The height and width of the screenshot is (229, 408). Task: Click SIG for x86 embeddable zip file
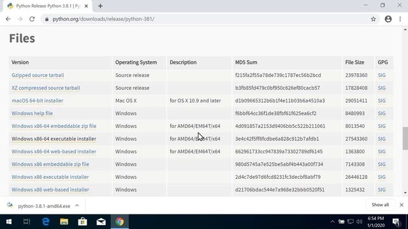click(x=381, y=164)
